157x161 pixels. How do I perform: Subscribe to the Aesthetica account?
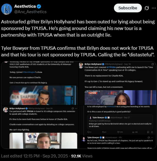coord(128,8)
